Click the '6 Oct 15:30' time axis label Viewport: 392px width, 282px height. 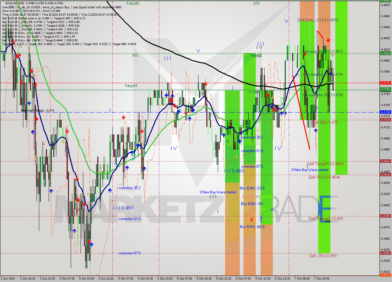(x=263, y=279)
